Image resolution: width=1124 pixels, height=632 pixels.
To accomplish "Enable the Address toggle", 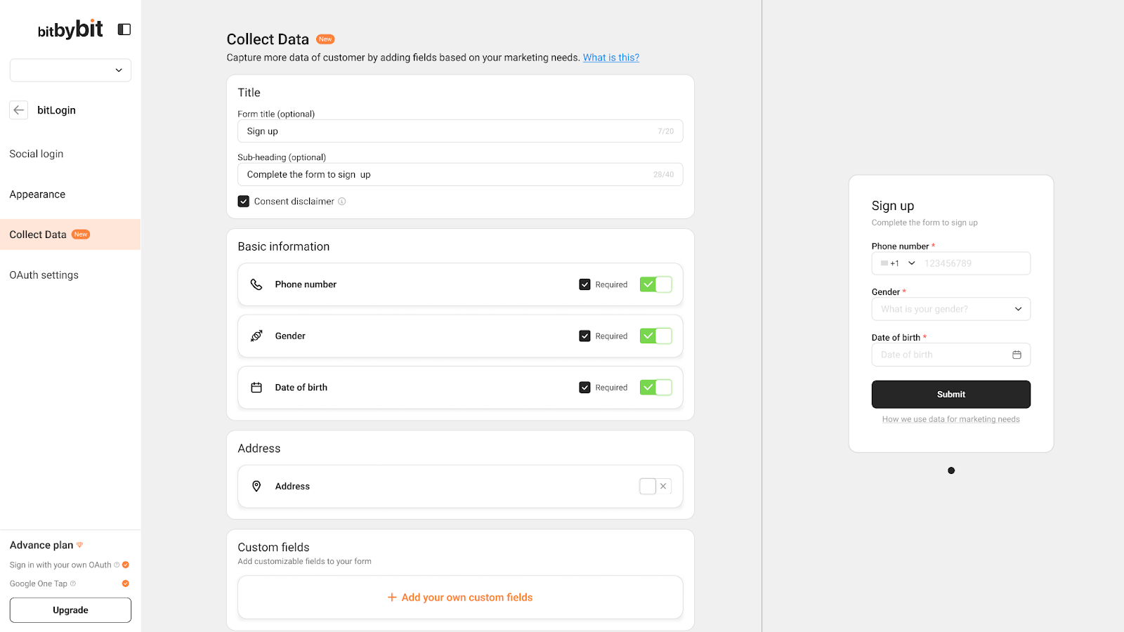I will (x=656, y=486).
